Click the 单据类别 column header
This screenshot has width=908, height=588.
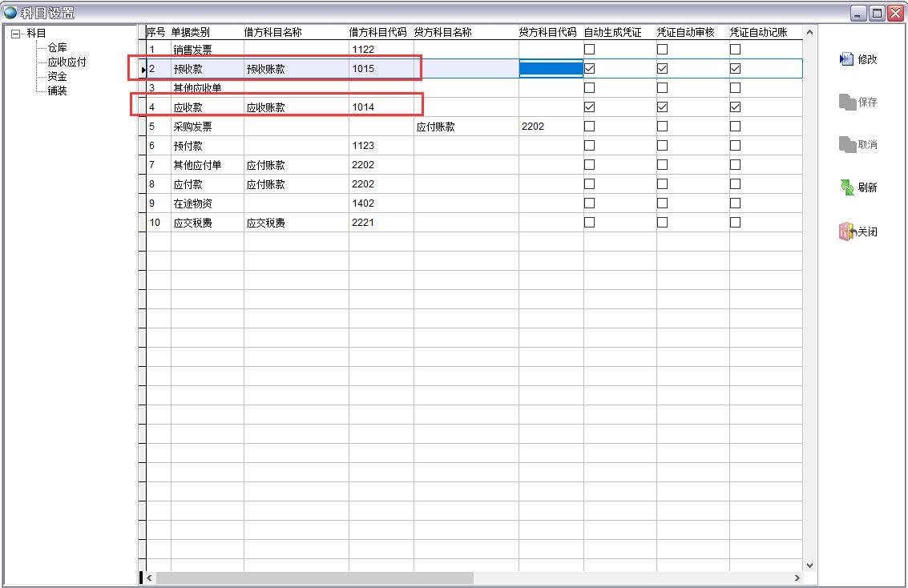click(x=191, y=33)
